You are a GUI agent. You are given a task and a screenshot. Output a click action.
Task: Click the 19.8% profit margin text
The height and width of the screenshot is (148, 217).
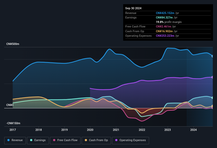point(169,22)
